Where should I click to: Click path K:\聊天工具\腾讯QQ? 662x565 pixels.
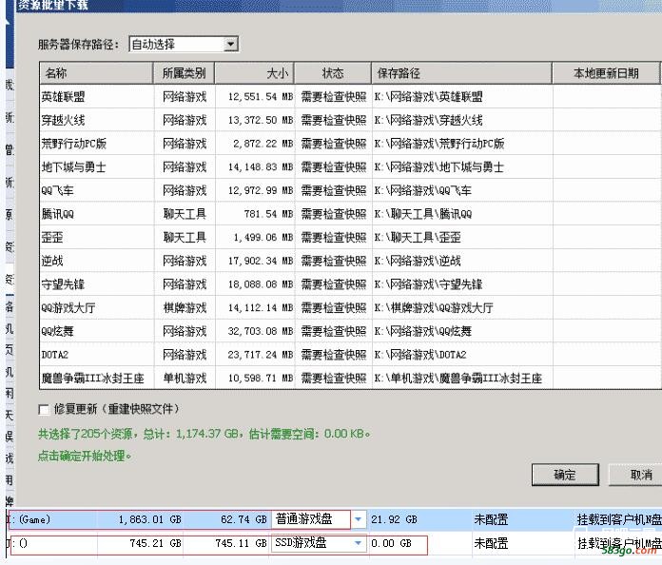(x=422, y=214)
